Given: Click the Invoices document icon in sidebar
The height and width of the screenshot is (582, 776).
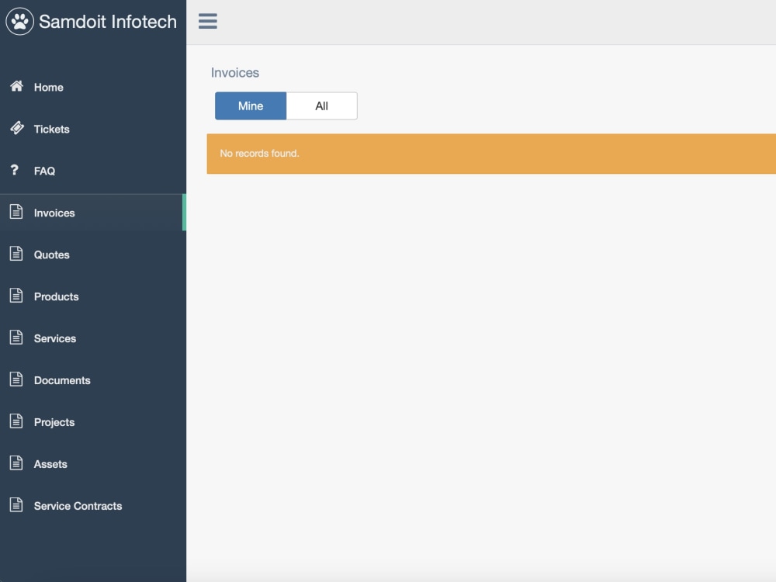Looking at the screenshot, I should pyautogui.click(x=15, y=212).
